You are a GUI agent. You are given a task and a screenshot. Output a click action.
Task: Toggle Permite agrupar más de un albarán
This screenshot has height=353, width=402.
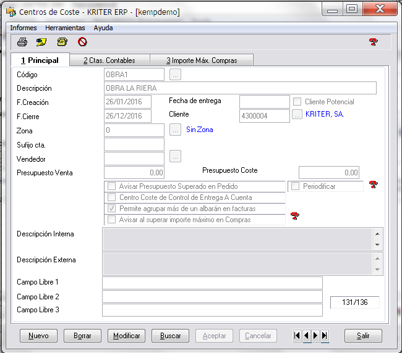[112, 209]
